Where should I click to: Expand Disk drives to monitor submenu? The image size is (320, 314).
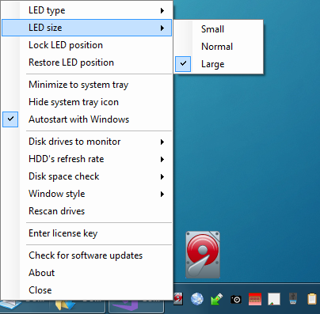tap(86, 142)
